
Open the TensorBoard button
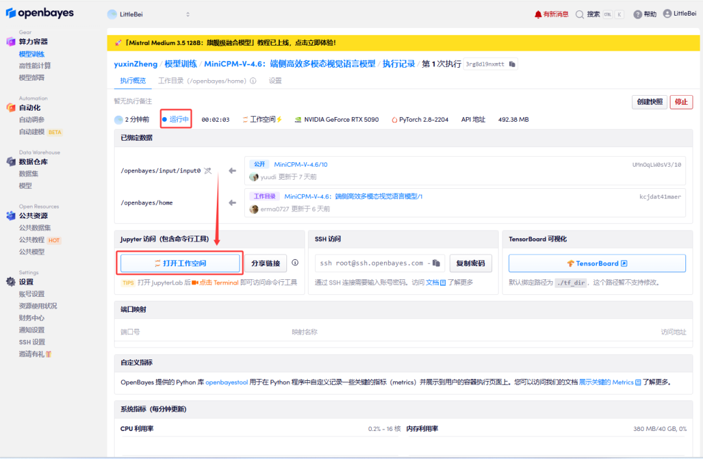click(597, 263)
